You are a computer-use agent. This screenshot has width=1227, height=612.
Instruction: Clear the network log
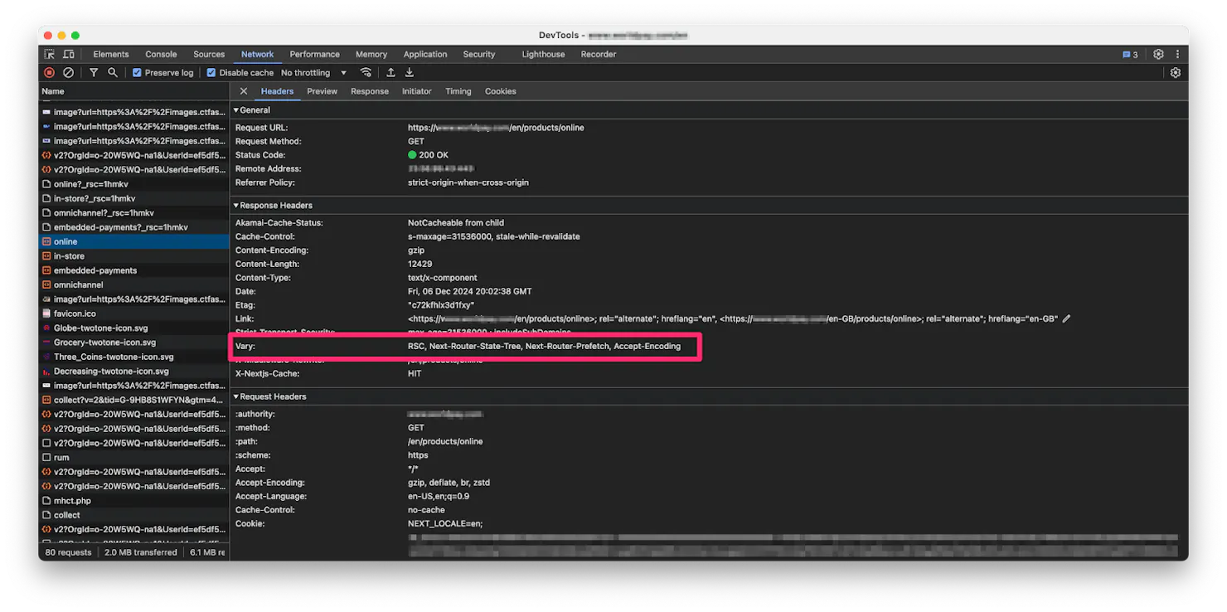click(69, 73)
